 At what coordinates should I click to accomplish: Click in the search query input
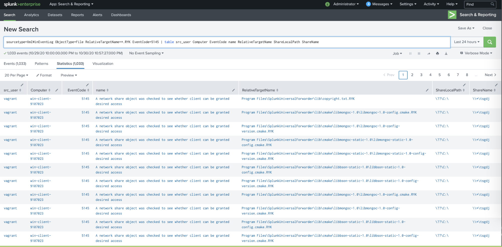click(227, 42)
